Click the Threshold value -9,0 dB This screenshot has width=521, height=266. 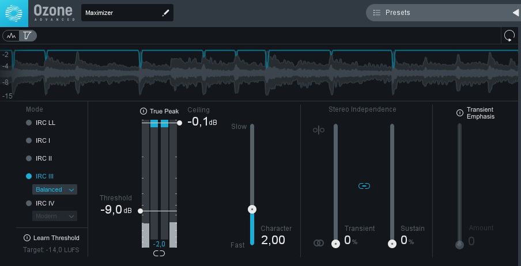click(116, 210)
